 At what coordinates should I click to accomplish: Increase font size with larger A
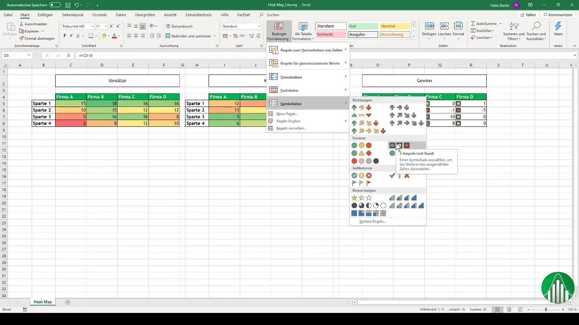[x=112, y=26]
